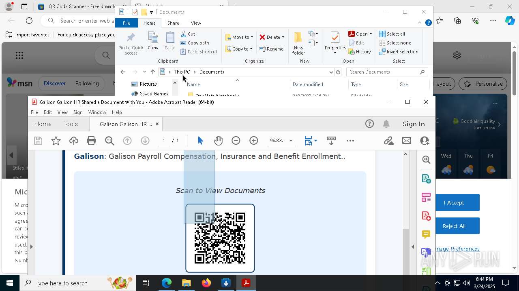Screen dimensions: 519x291
Task: Zoom in with the plus circle icon
Action: coord(254,141)
